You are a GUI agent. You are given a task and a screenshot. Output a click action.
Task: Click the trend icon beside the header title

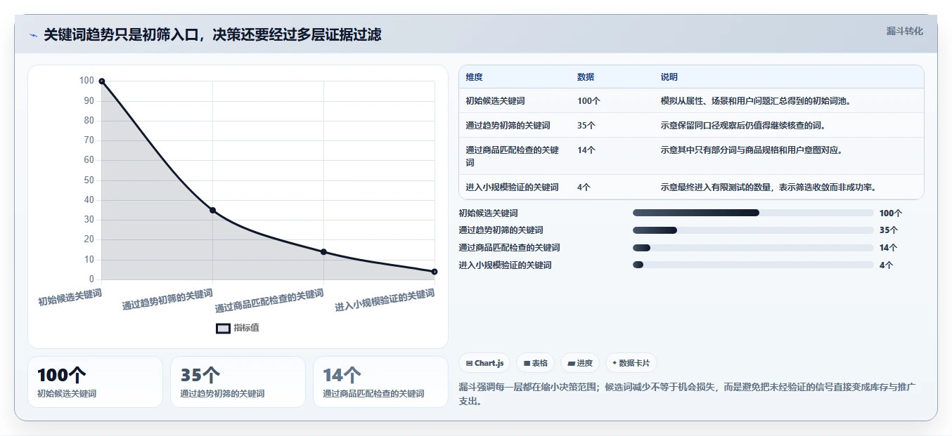(34, 35)
